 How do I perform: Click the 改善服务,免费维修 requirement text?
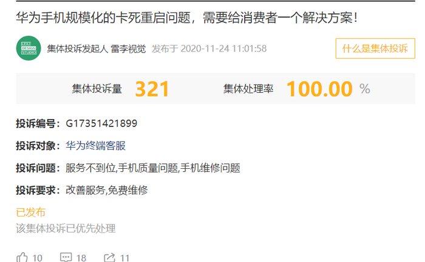[107, 191]
